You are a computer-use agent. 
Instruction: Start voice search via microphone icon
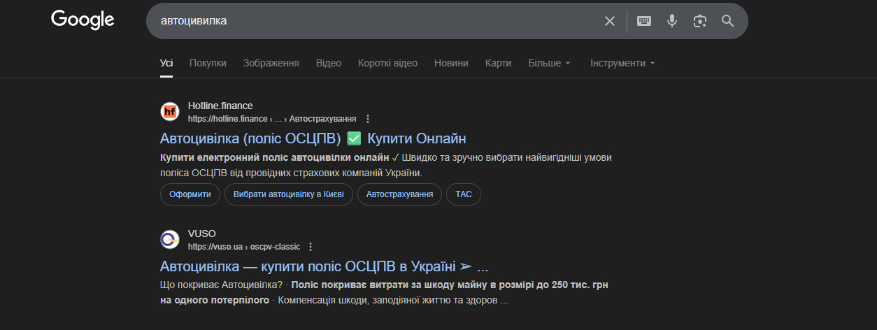(672, 21)
